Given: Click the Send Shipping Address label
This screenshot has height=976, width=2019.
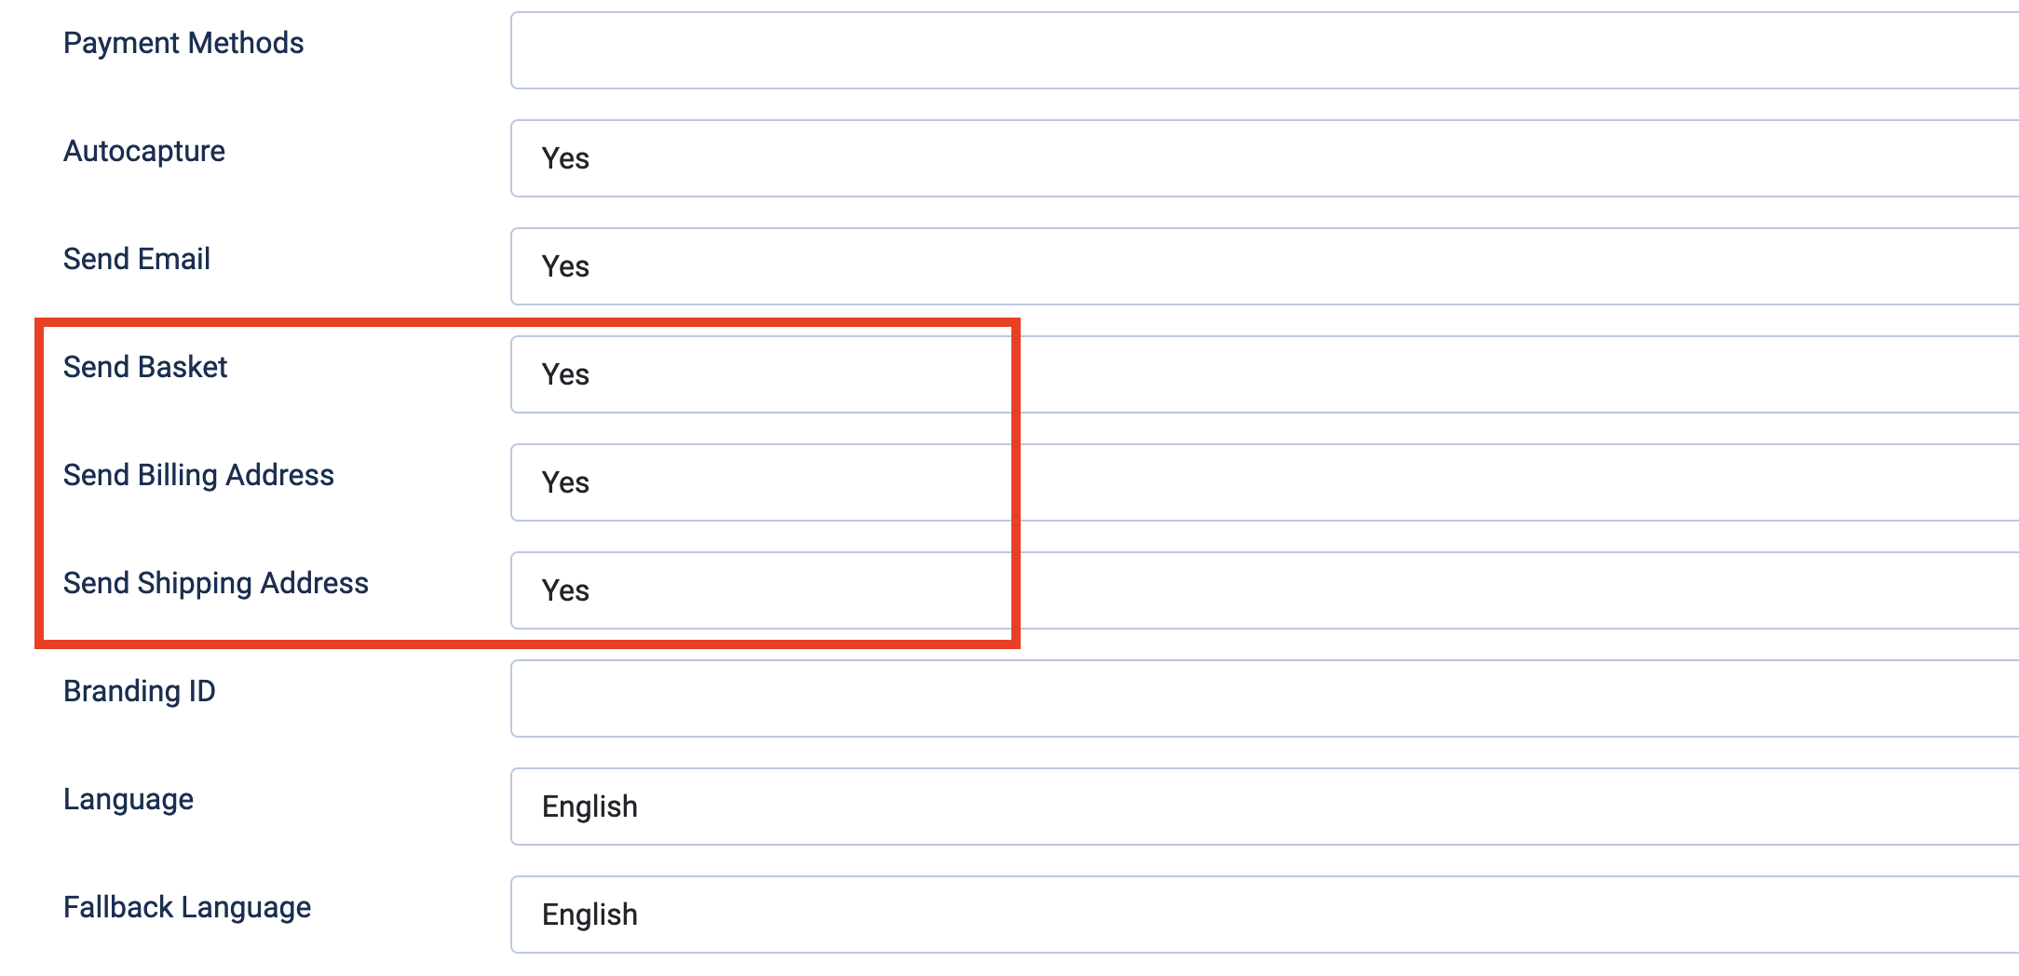Looking at the screenshot, I should (x=215, y=582).
